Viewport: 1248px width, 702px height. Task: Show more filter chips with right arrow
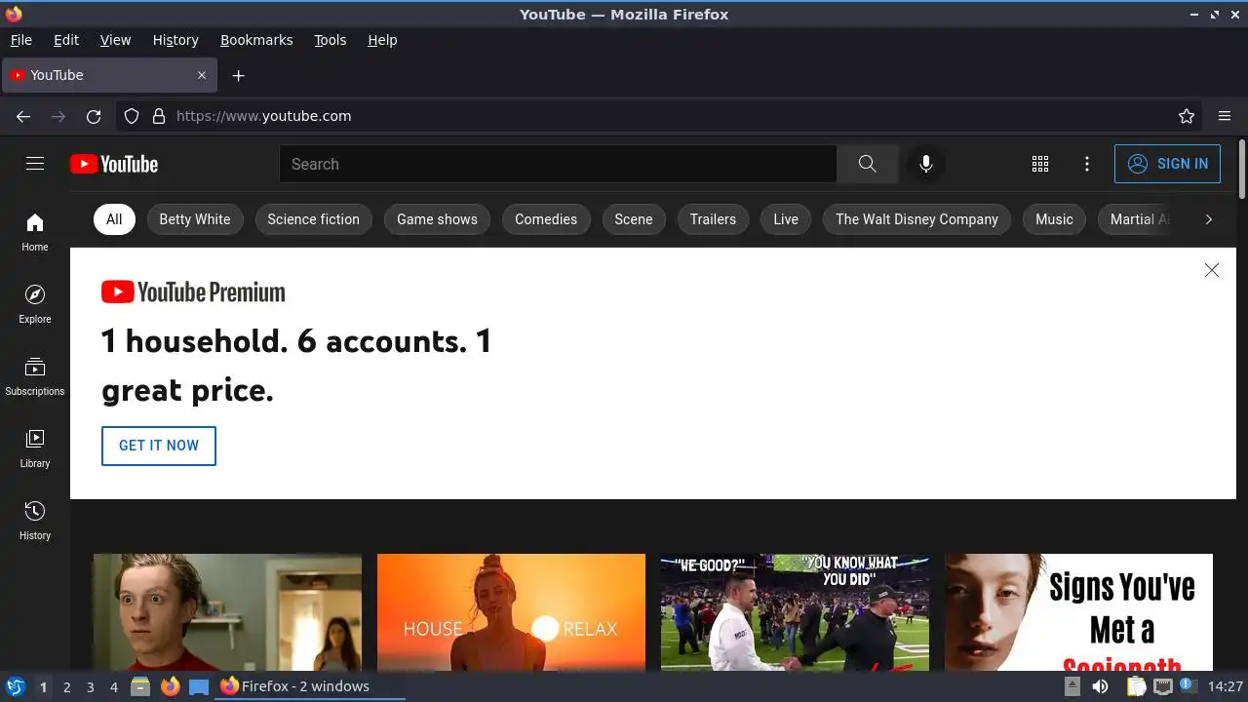1208,219
